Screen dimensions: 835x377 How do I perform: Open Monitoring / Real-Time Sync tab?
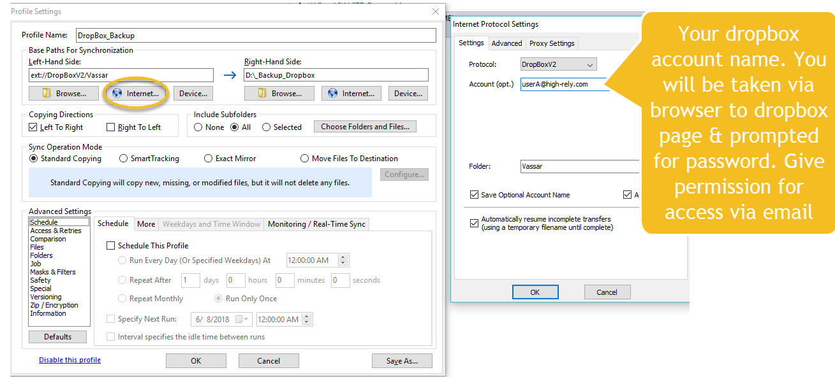[316, 224]
